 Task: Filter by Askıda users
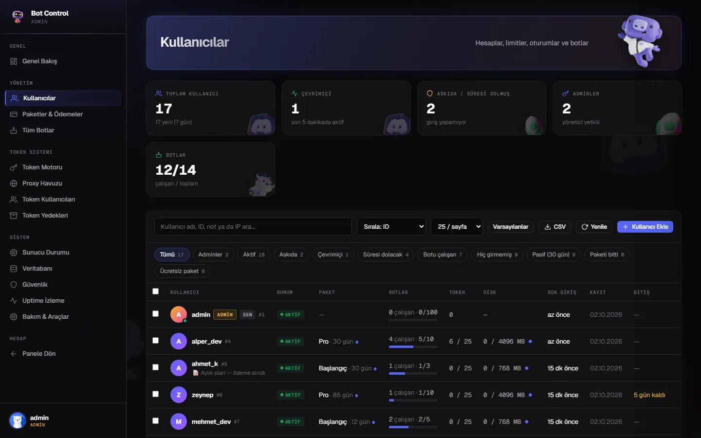pyautogui.click(x=291, y=255)
